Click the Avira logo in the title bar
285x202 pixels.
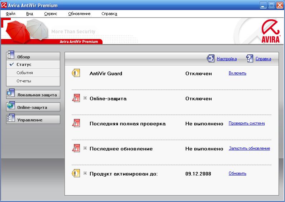[4, 5]
